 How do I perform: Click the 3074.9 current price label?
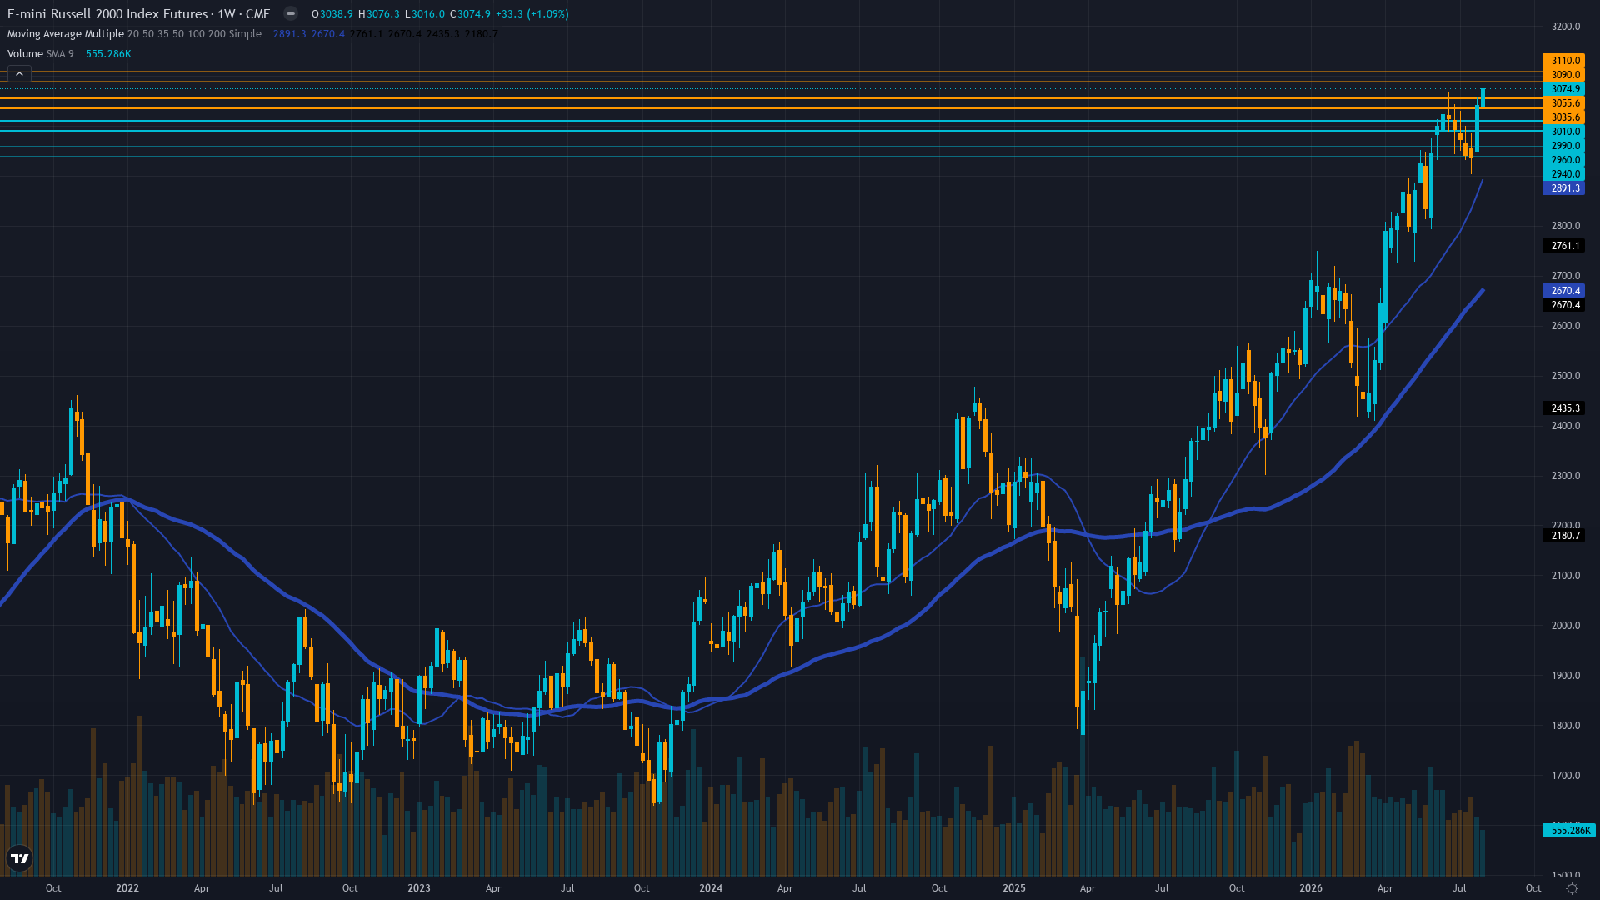1564,89
